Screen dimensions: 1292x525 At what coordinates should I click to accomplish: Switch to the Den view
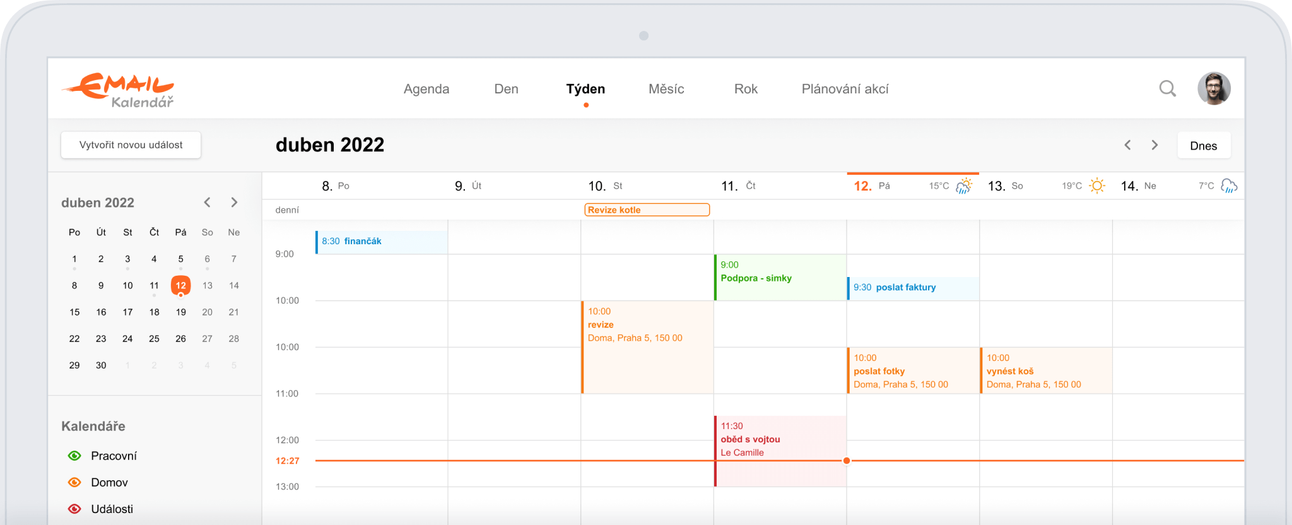pyautogui.click(x=506, y=89)
